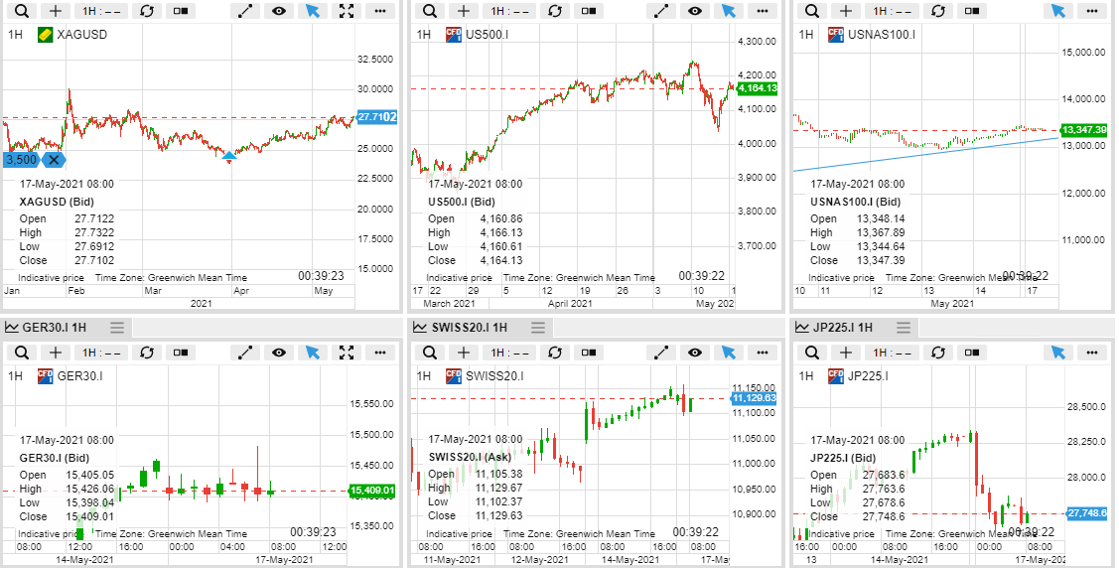Image resolution: width=1119 pixels, height=568 pixels.
Task: Open 1H timeframe dropdown on USNAS100.I chart
Action: [x=892, y=11]
